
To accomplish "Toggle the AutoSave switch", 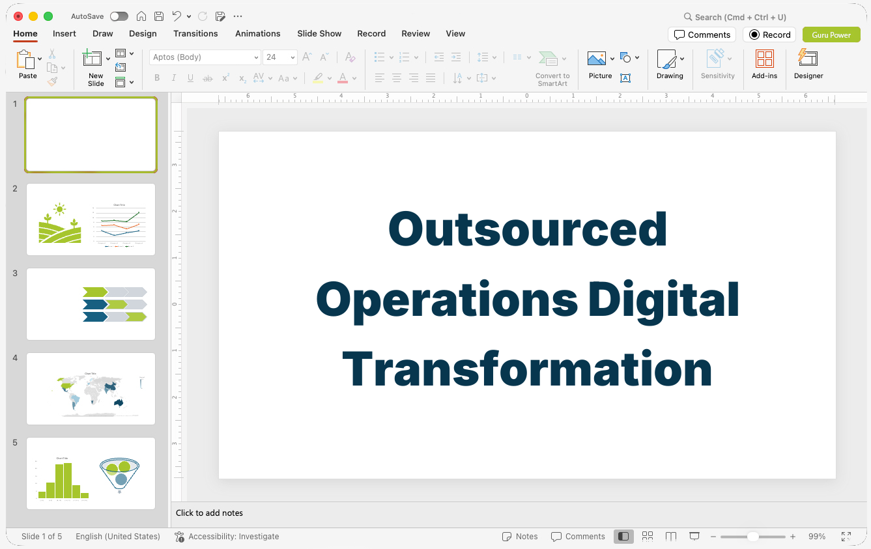I will pyautogui.click(x=119, y=16).
